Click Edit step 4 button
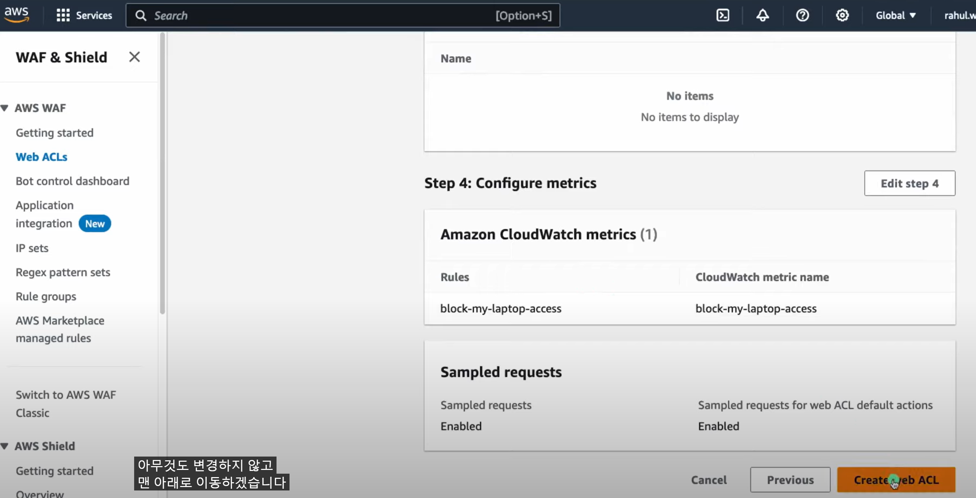This screenshot has height=498, width=976. [909, 183]
